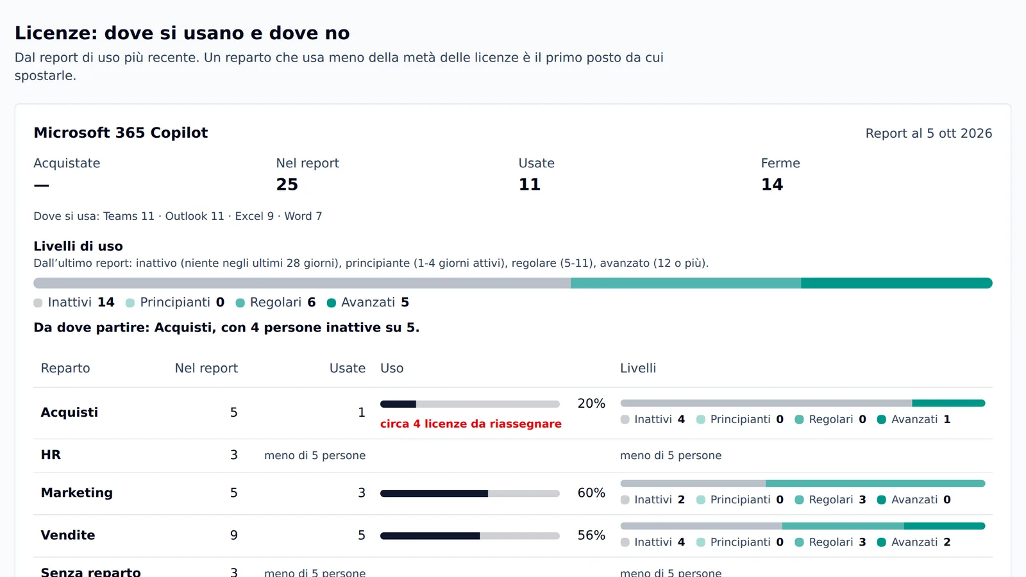Click the "9" Nel report count for Vendite

point(233,535)
